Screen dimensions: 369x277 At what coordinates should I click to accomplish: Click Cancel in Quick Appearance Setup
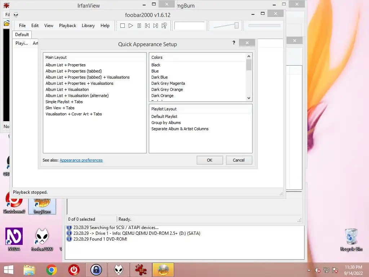239,160
